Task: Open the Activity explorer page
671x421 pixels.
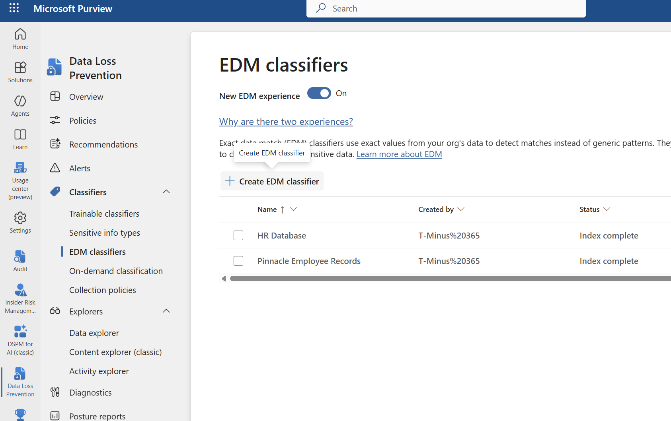Action: point(99,371)
